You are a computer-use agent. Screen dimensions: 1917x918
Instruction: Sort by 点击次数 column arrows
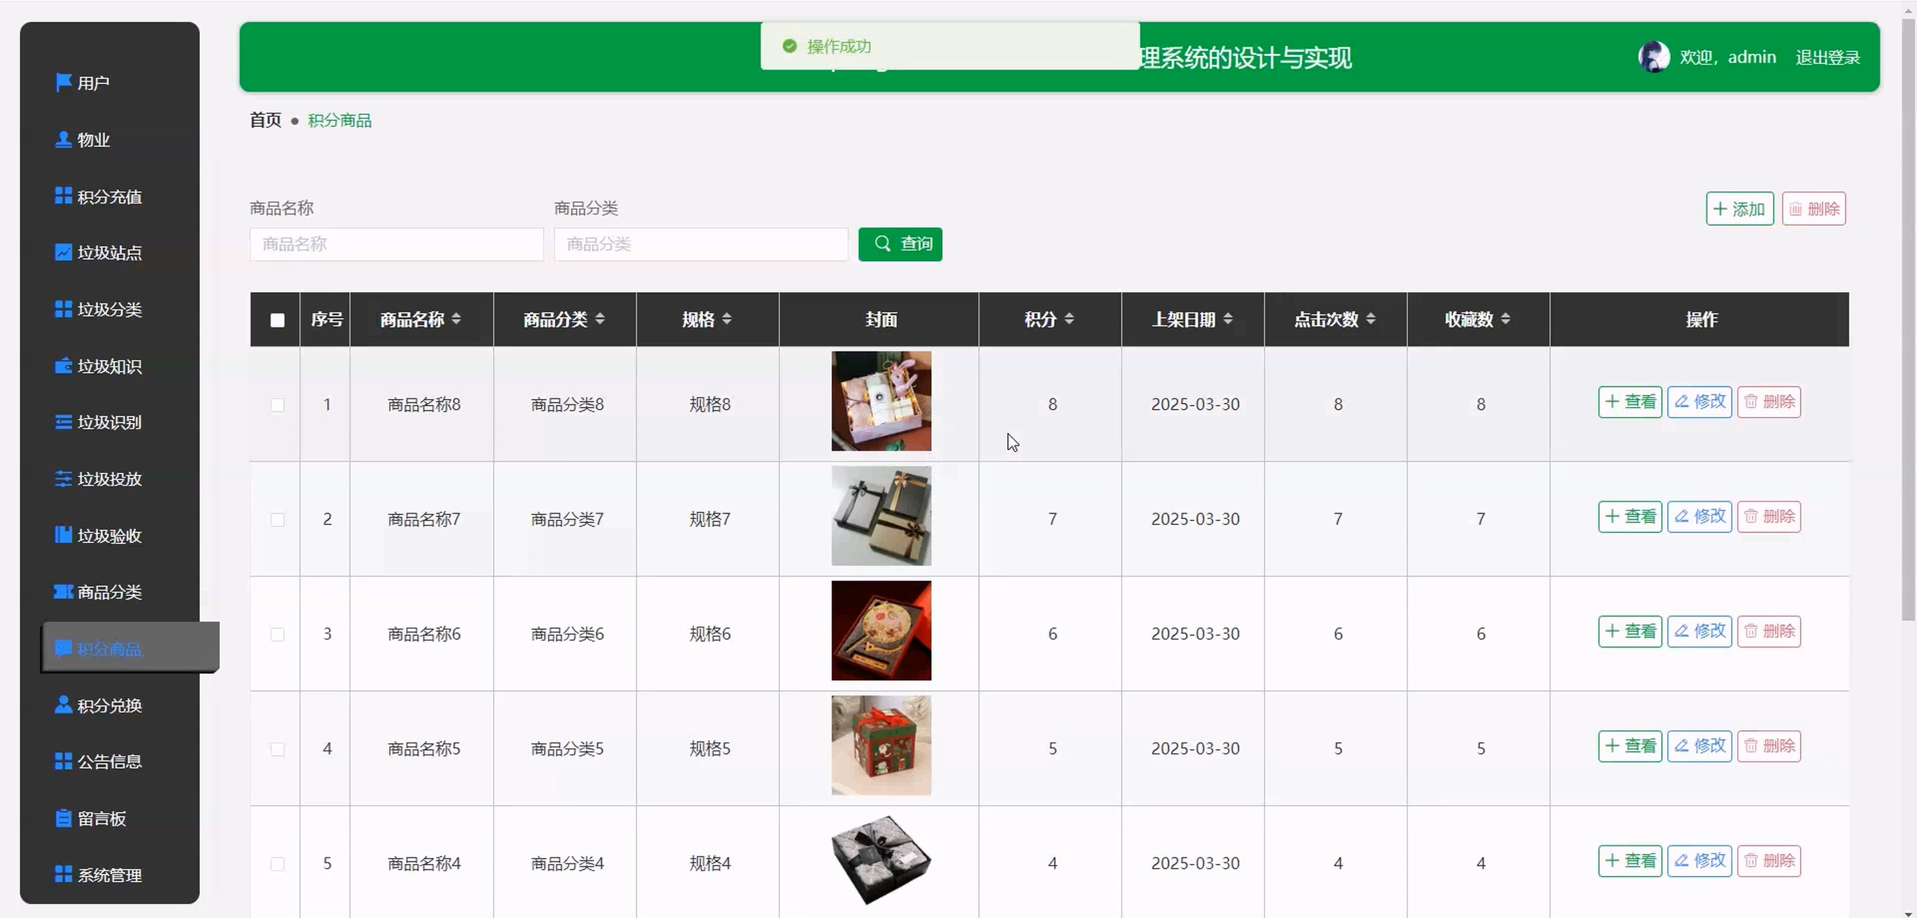pyautogui.click(x=1370, y=319)
